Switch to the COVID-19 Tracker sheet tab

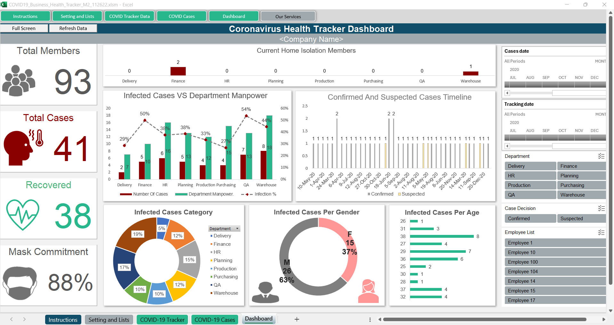(162, 320)
